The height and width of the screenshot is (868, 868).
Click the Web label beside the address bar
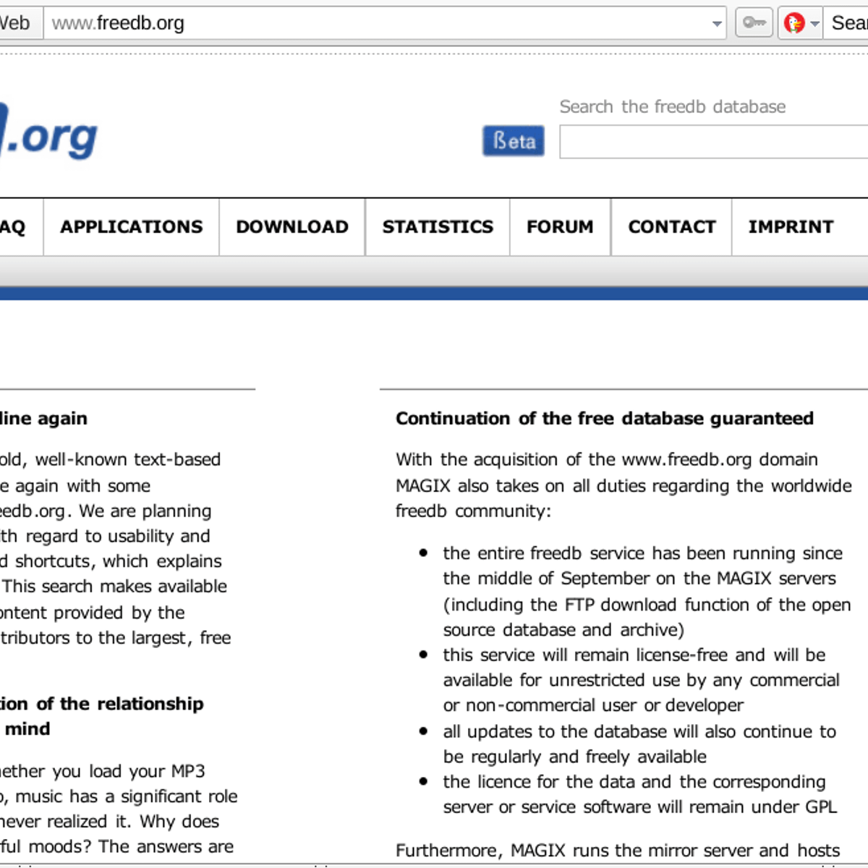click(x=14, y=22)
